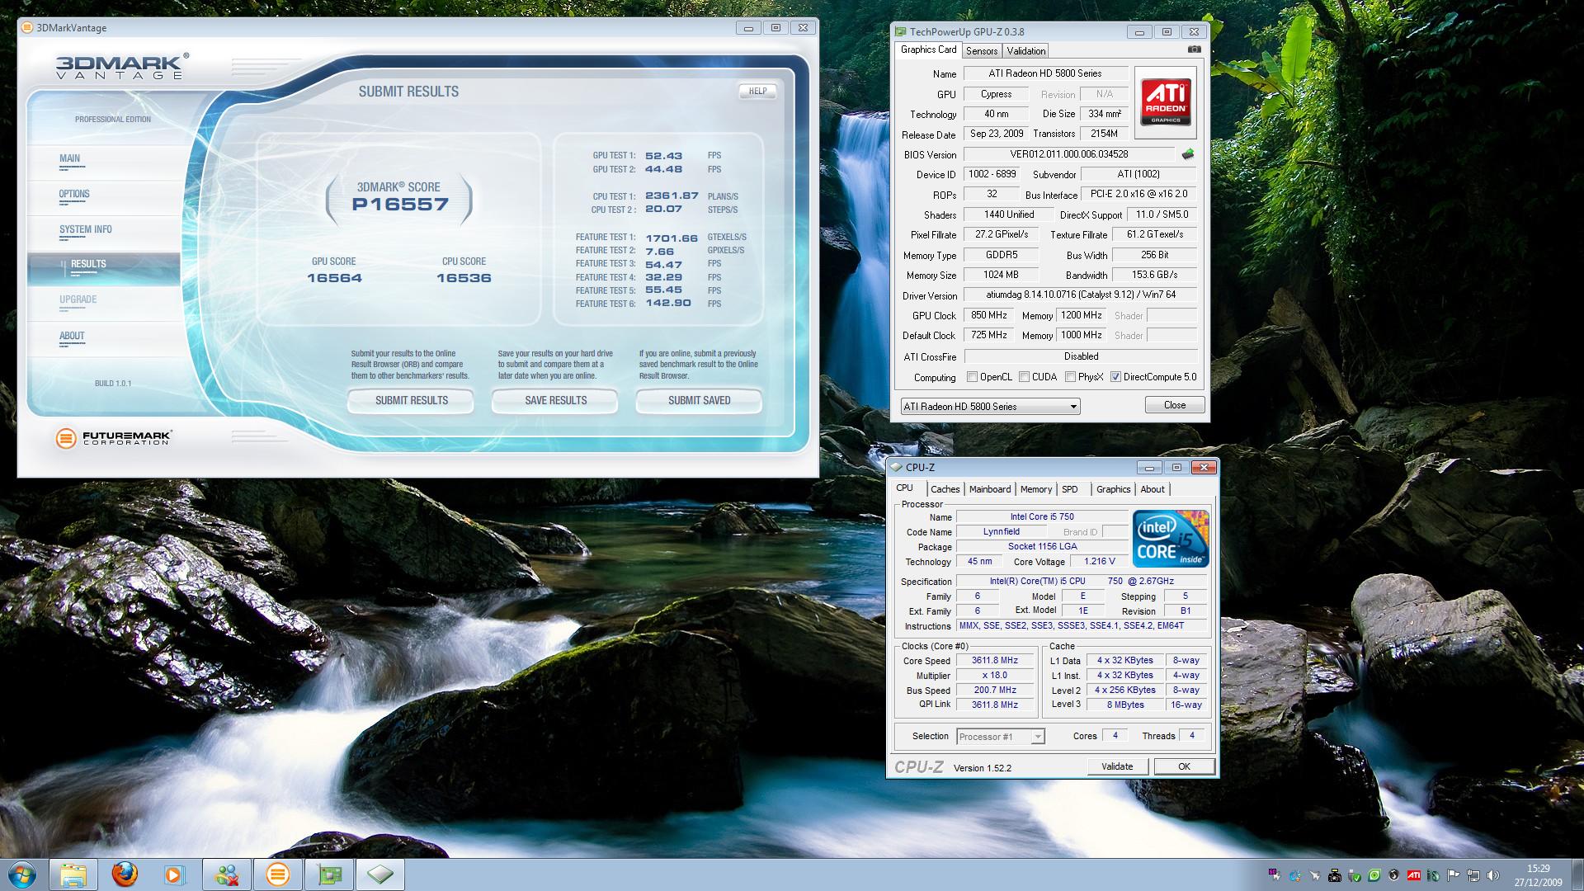Click the GPU SCORE 16564 value
The image size is (1584, 891).
334,278
